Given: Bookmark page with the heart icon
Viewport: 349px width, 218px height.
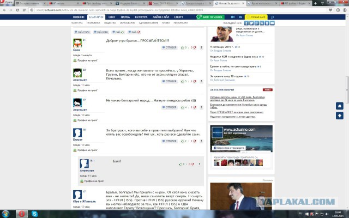Looking at the screenshot, I should [x=330, y=10].
